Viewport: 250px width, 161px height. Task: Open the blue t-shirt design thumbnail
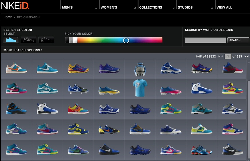[140, 86]
